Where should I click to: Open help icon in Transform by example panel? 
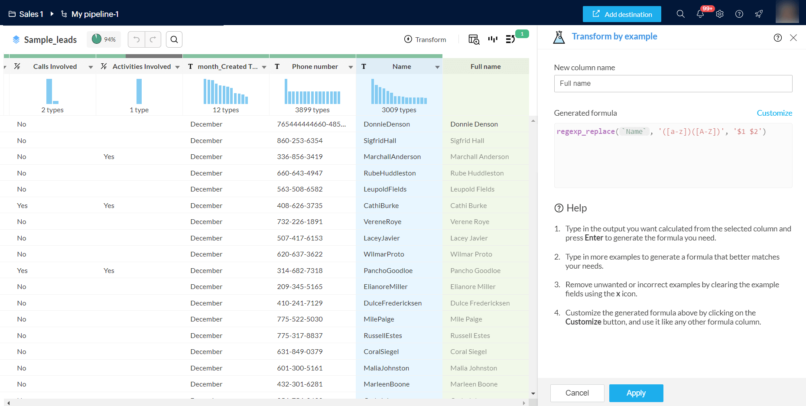click(778, 38)
